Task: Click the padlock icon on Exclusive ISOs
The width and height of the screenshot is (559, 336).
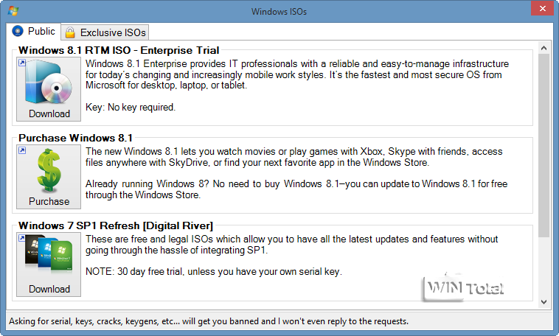Action: (x=70, y=32)
